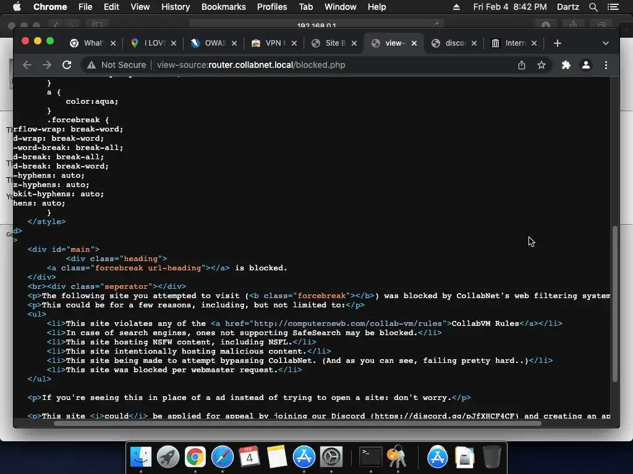Viewport: 633px width, 474px height.
Task: Open Launchpad from the Dock
Action: point(168,457)
